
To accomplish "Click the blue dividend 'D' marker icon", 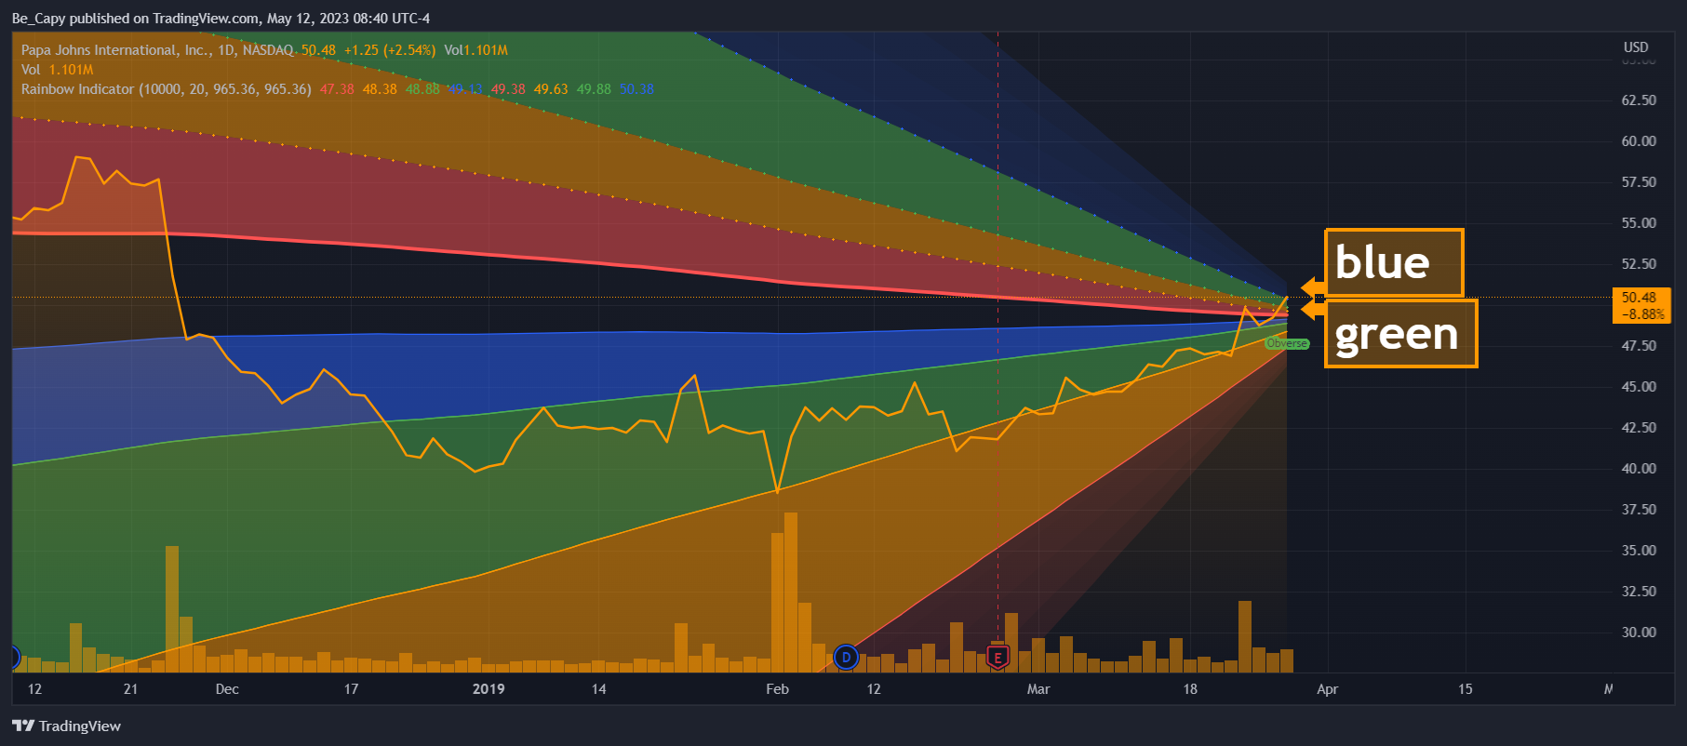I will [846, 658].
